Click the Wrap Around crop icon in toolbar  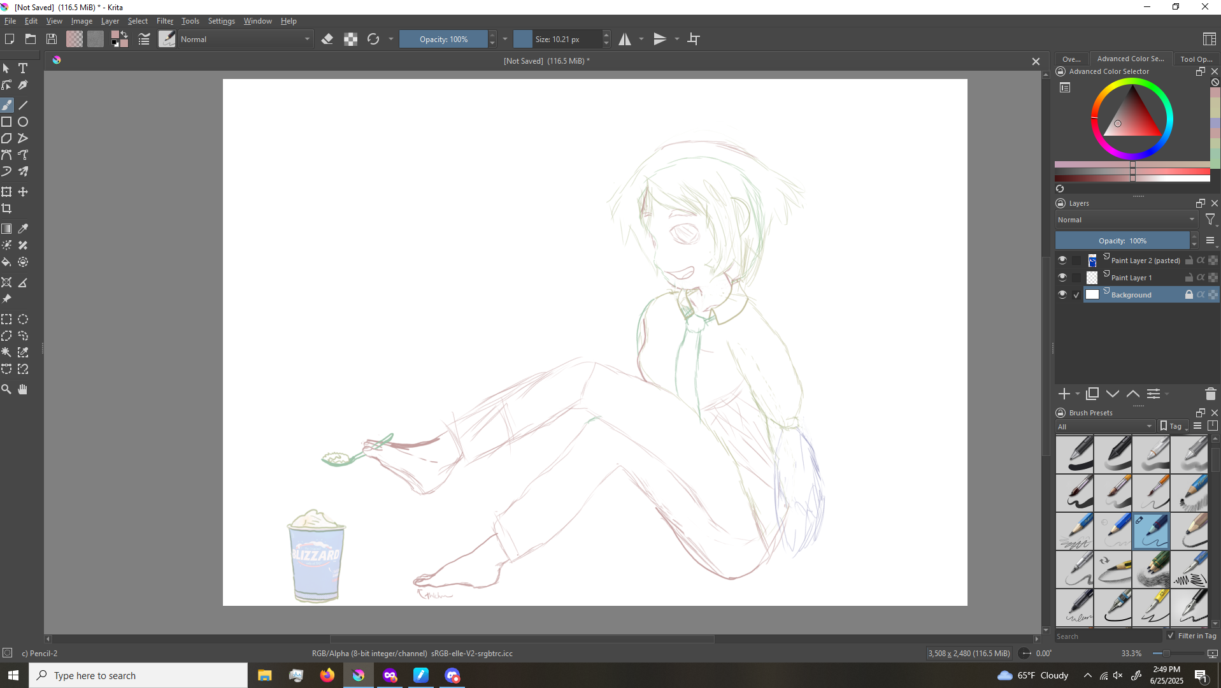click(694, 39)
